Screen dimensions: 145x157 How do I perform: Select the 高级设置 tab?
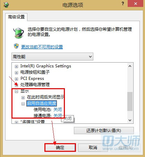tap(16, 17)
